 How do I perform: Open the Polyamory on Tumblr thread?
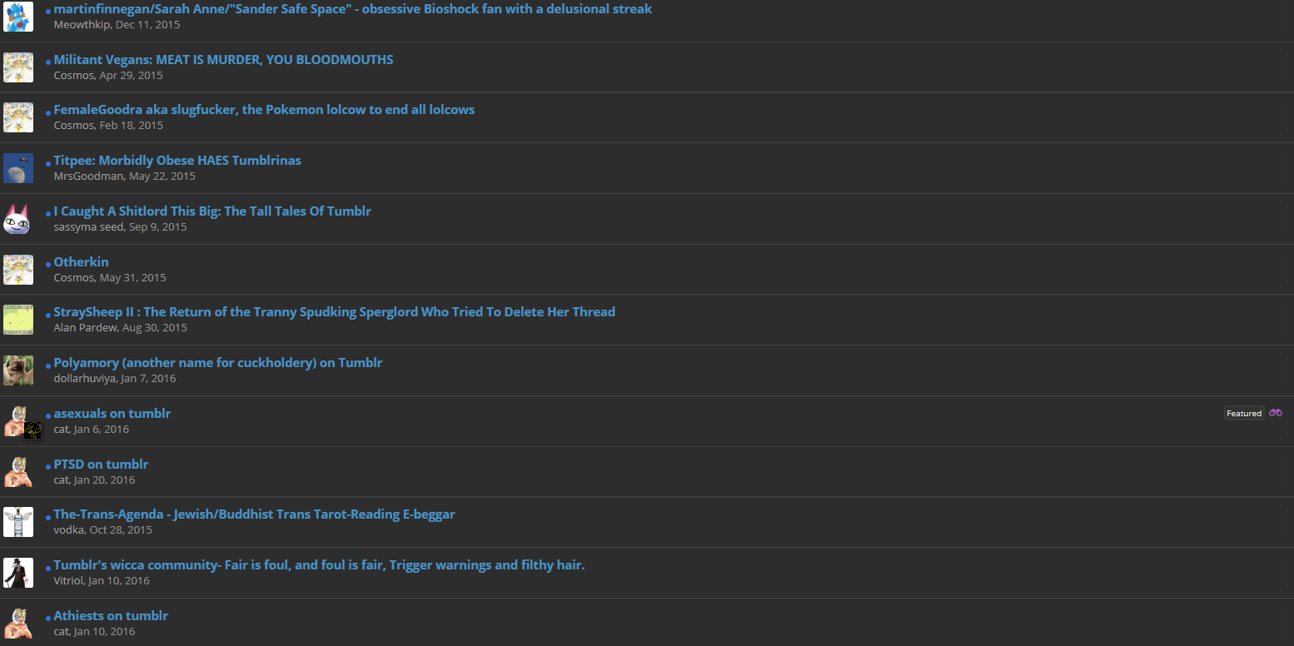click(218, 363)
